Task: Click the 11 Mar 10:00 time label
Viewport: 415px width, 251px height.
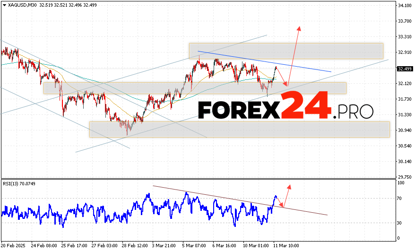Action: click(287, 246)
